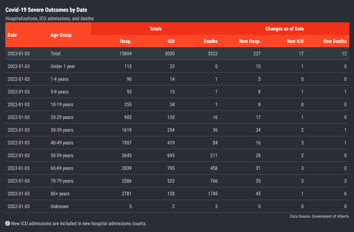354x232 pixels.
Task: Select hospitalizations 55 in 5-9 years row
Action: pos(129,92)
